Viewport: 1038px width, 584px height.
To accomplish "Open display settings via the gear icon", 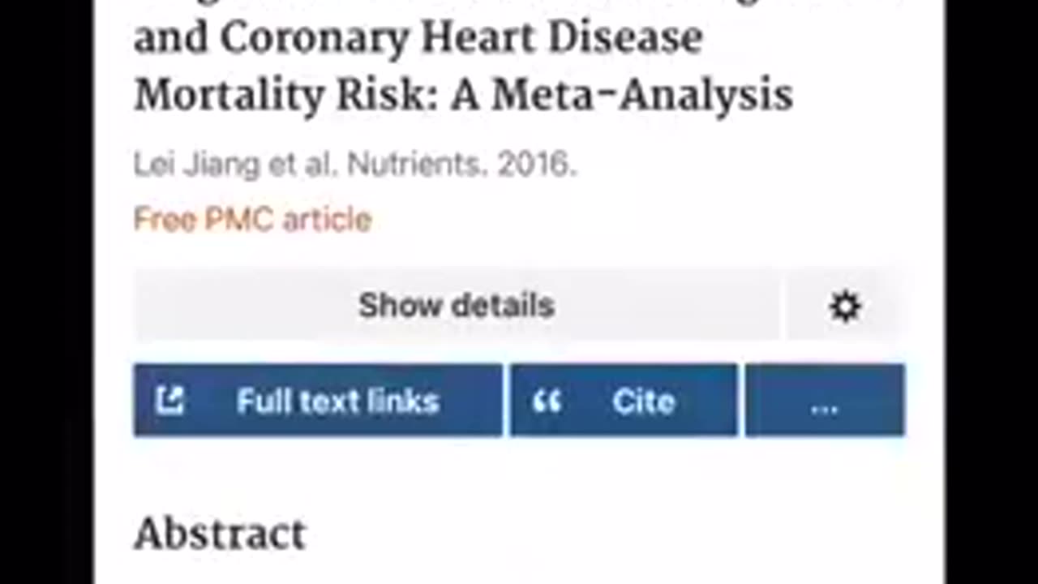I will [844, 307].
